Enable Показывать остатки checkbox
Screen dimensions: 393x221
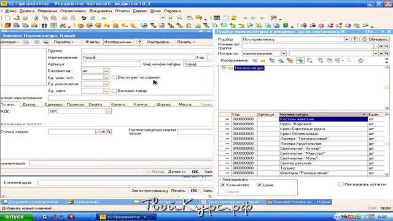pos(341,184)
